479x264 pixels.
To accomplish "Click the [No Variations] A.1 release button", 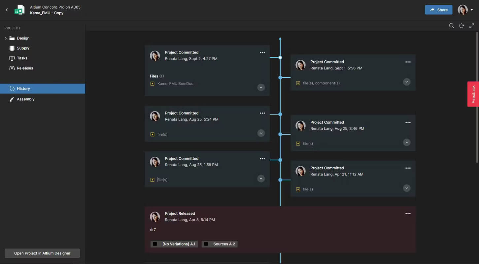I will 174,244.
